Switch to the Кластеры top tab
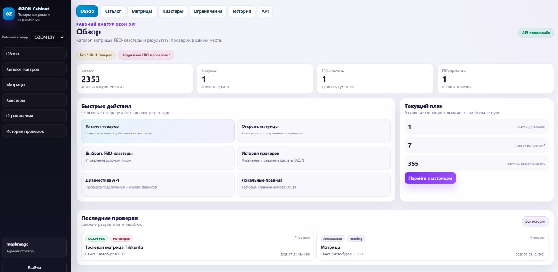558x272 pixels. coord(173,11)
